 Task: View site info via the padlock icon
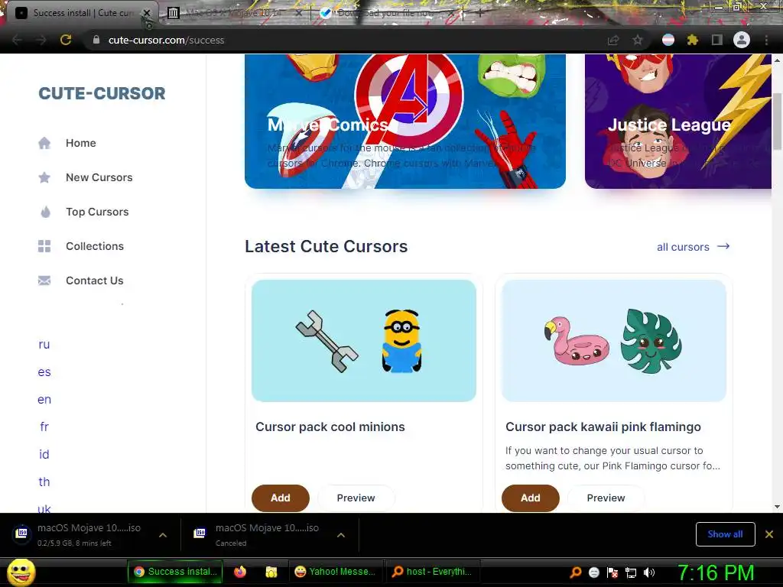click(x=96, y=40)
